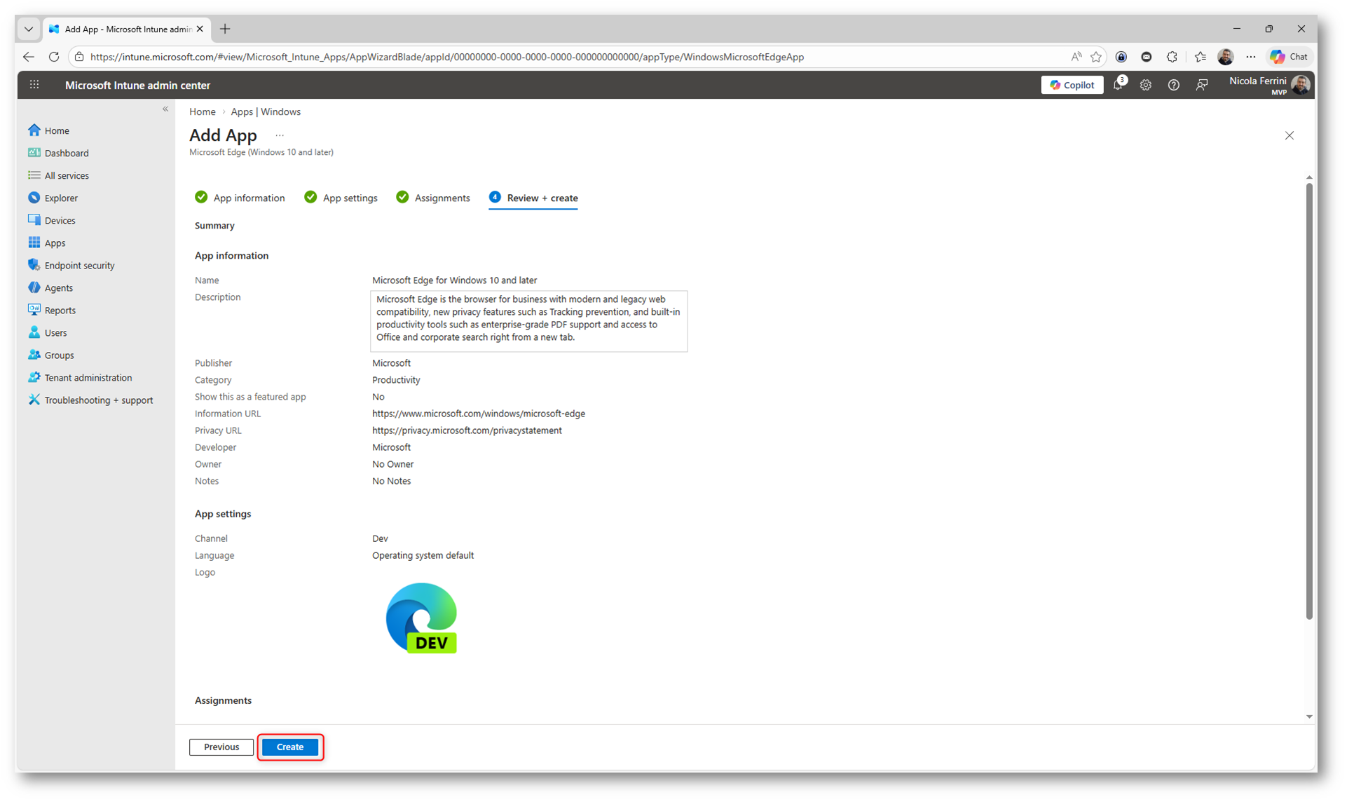
Task: Click the notifications bell icon
Action: pyautogui.click(x=1118, y=85)
